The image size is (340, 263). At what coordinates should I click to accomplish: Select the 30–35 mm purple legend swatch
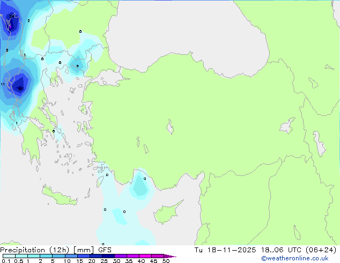120,256
